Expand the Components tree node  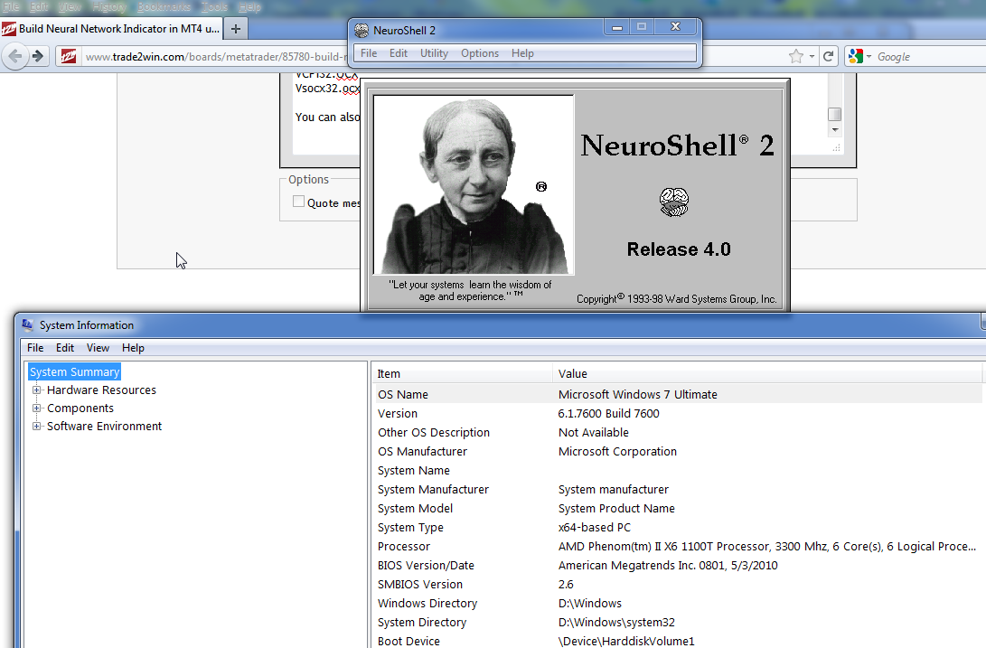36,409
